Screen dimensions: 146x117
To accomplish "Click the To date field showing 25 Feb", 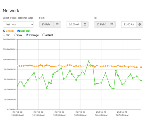I will click(x=101, y=24).
